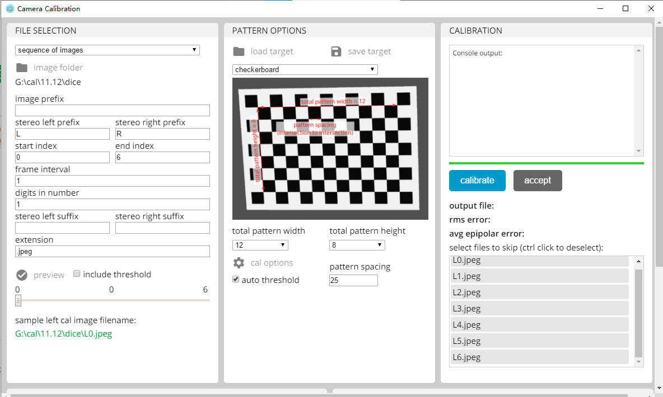Click the frame interval field
The width and height of the screenshot is (663, 397).
tap(113, 181)
